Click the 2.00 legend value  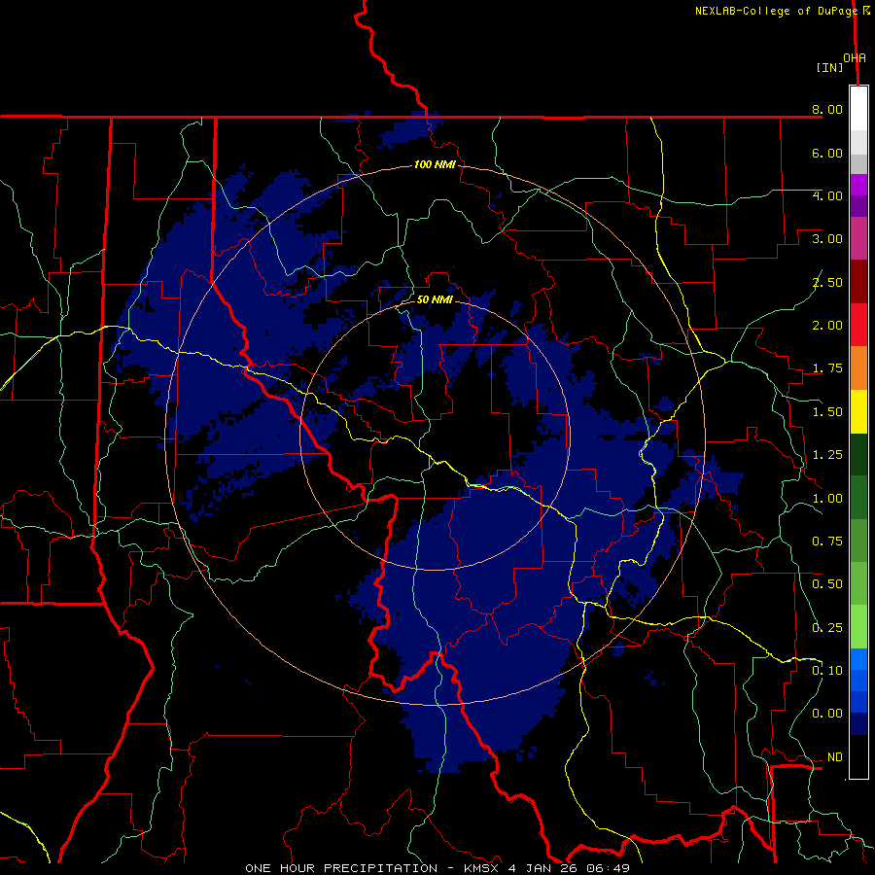pos(827,326)
